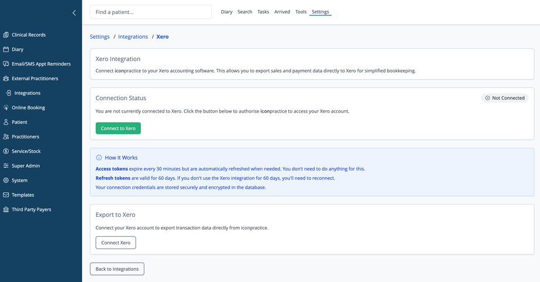Click the Not Connected status badge text
Image resolution: width=540 pixels, height=282 pixels.
tap(508, 98)
